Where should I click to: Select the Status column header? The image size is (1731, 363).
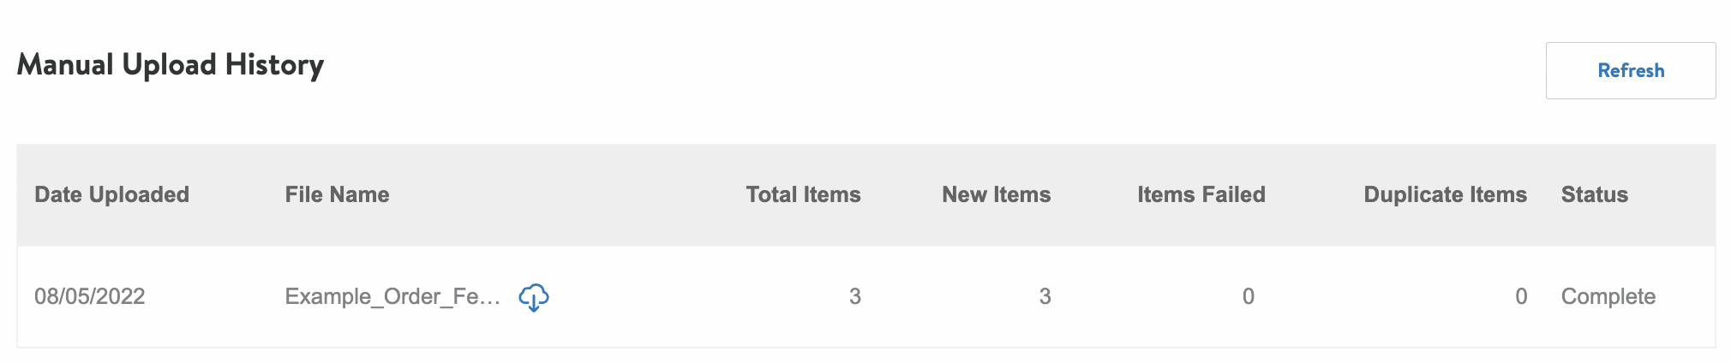pyautogui.click(x=1594, y=194)
